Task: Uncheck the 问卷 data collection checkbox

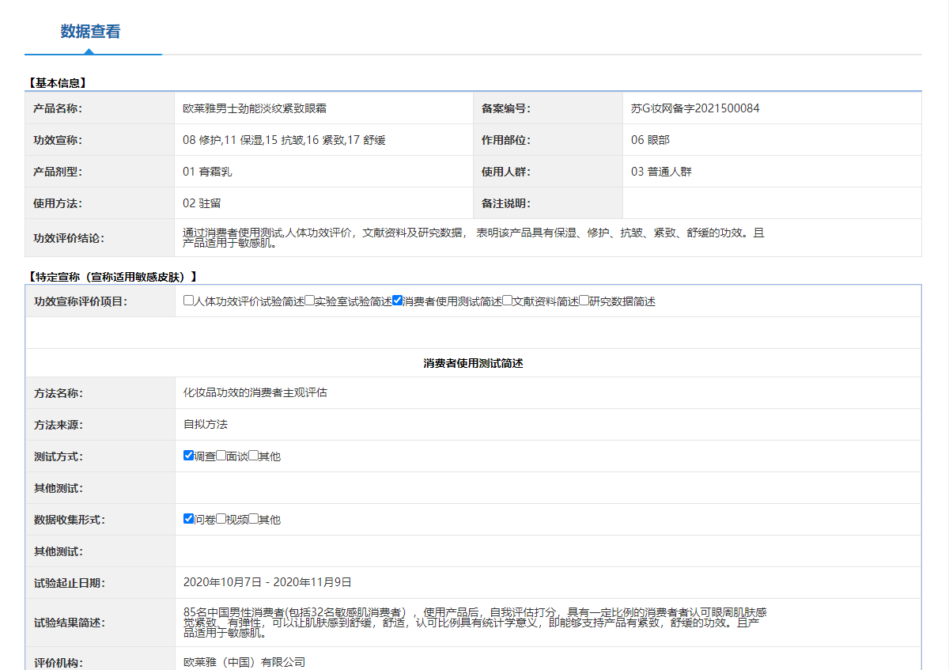Action: click(x=188, y=519)
